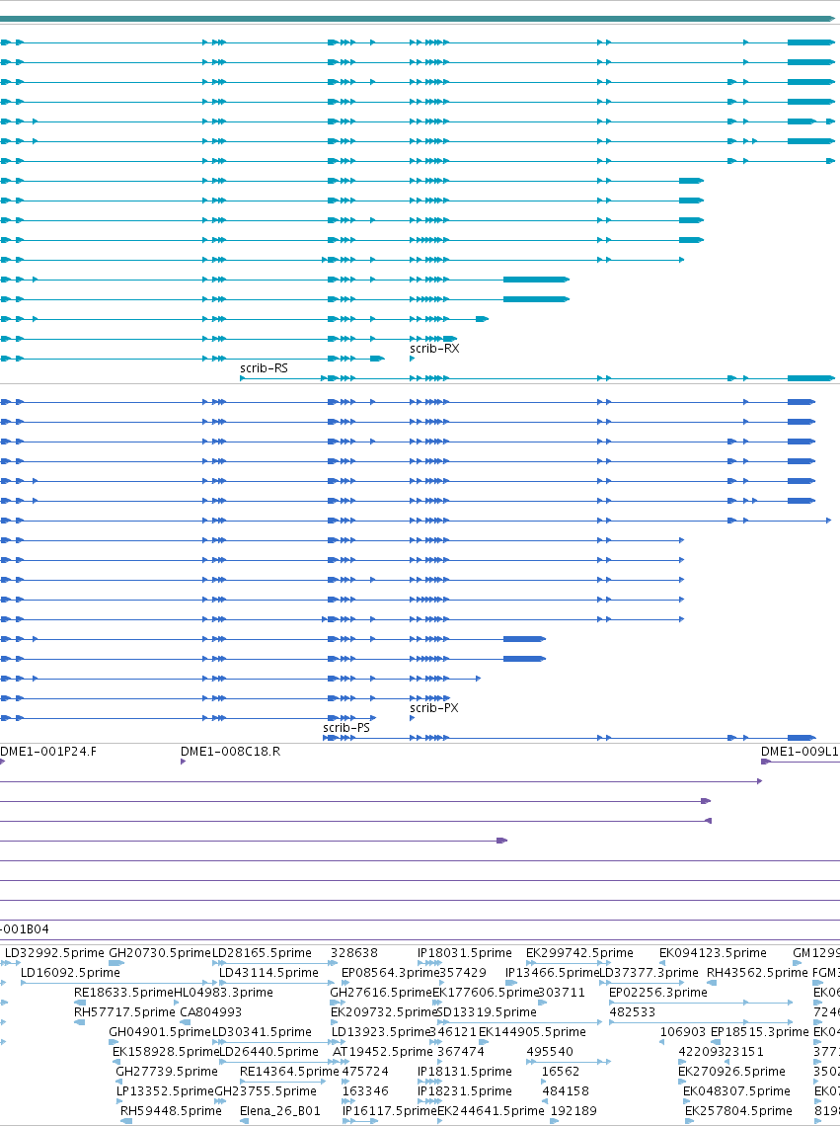This screenshot has height=1126, width=840.
Task: Click EST label 482533
Action: pos(633,1011)
